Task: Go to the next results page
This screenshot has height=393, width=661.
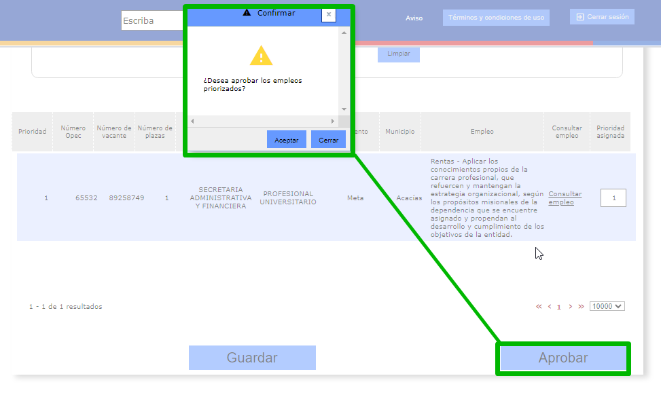Action: click(x=570, y=306)
